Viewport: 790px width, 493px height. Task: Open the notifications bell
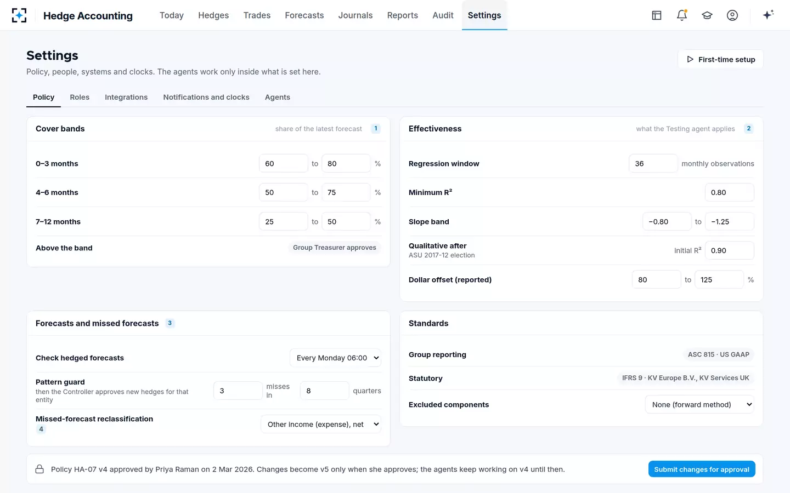682,15
